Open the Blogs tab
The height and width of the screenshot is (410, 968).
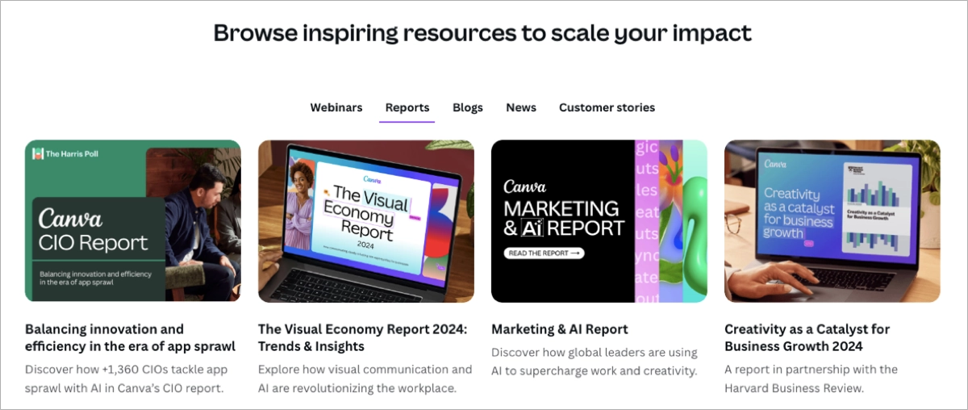(x=468, y=107)
